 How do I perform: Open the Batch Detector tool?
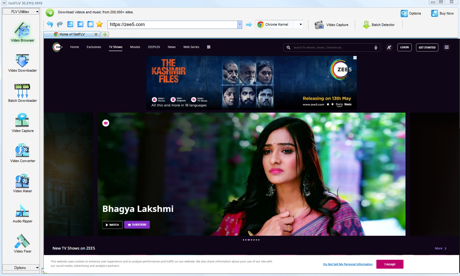point(379,25)
